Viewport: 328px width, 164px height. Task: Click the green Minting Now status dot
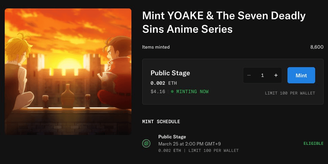point(172,91)
